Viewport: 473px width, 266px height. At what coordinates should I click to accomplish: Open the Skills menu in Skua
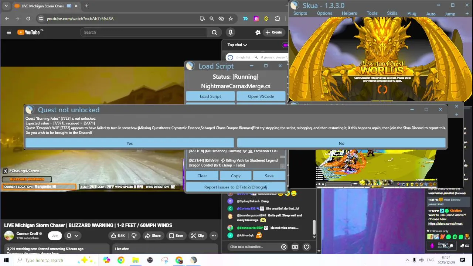tap(392, 13)
